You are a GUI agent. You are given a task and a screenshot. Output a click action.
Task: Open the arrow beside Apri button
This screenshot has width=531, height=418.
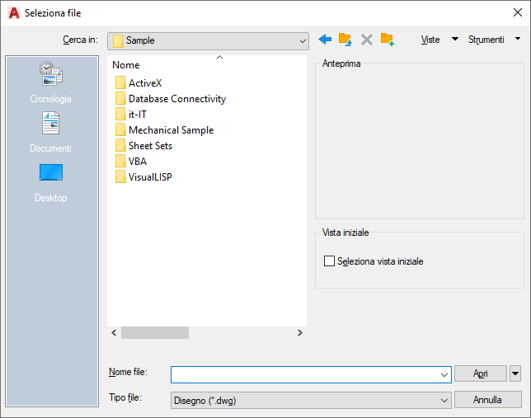(x=515, y=373)
